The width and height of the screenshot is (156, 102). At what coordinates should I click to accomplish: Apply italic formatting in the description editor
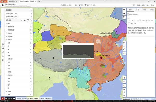(135, 21)
